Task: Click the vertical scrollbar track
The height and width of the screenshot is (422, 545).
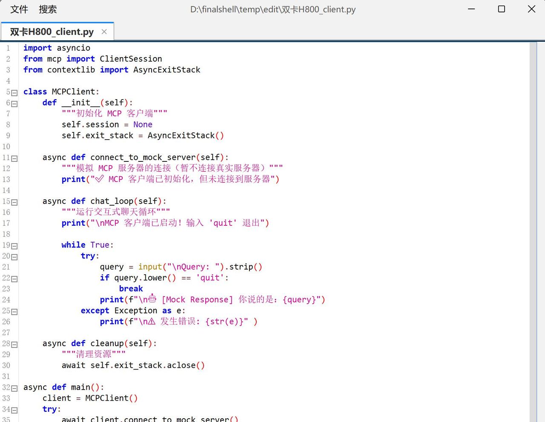Action: click(x=533, y=230)
